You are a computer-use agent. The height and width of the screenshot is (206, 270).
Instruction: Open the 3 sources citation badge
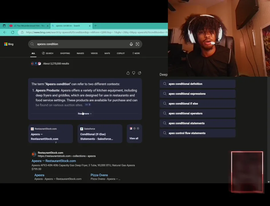point(88,105)
